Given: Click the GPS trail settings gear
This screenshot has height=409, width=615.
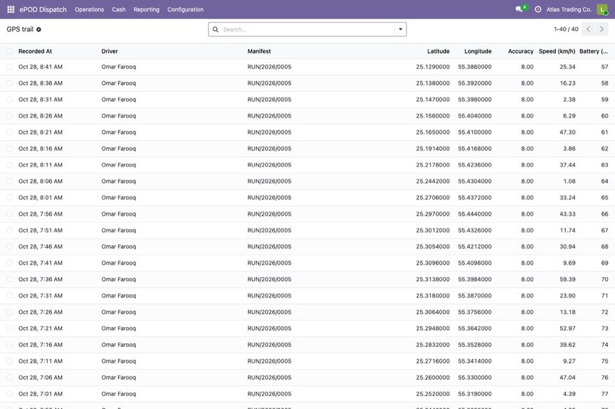Looking at the screenshot, I should tap(38, 29).
